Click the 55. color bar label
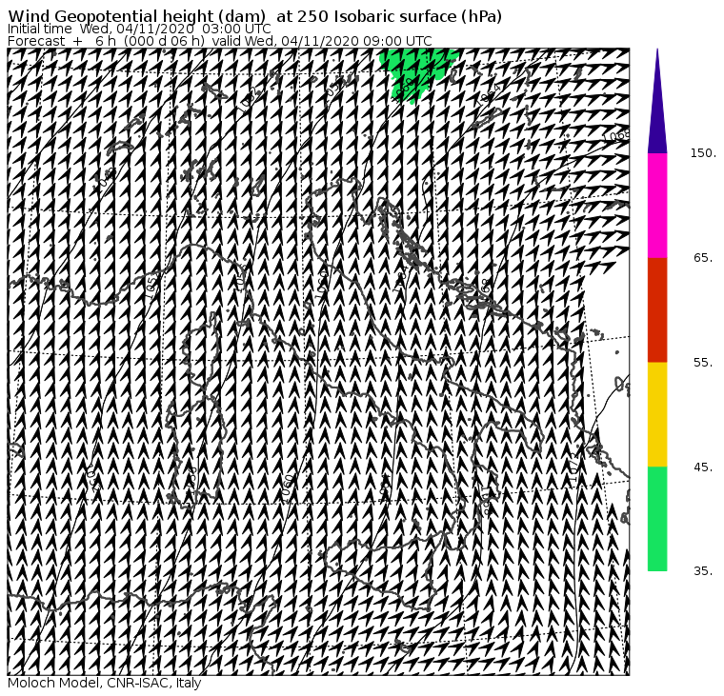The height and width of the screenshot is (696, 724). [704, 363]
